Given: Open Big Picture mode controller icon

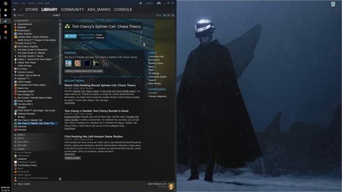Looking at the screenshot, I should [x=159, y=3].
